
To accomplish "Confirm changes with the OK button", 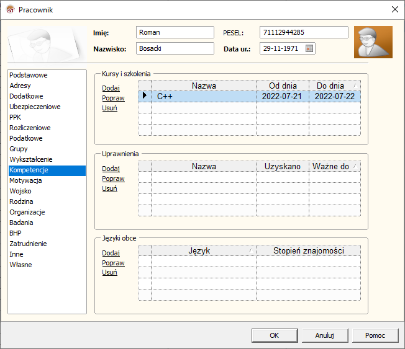I will coord(274,335).
